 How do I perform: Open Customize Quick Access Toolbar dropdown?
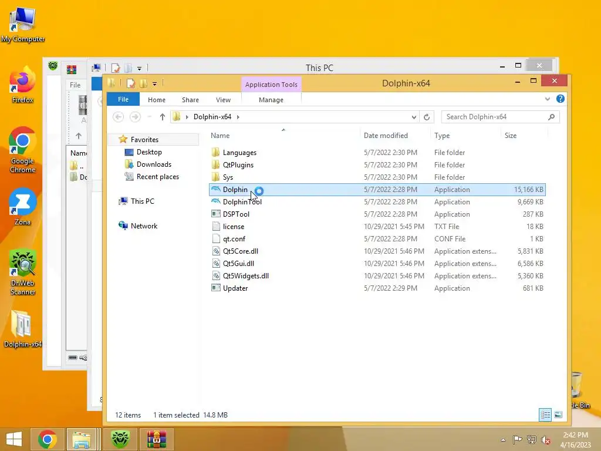click(x=154, y=83)
